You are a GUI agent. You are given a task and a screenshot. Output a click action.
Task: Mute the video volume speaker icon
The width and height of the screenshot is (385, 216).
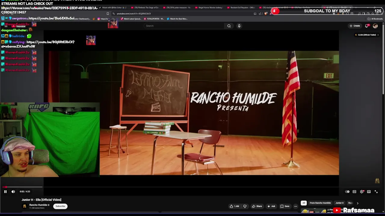[x=13, y=191]
